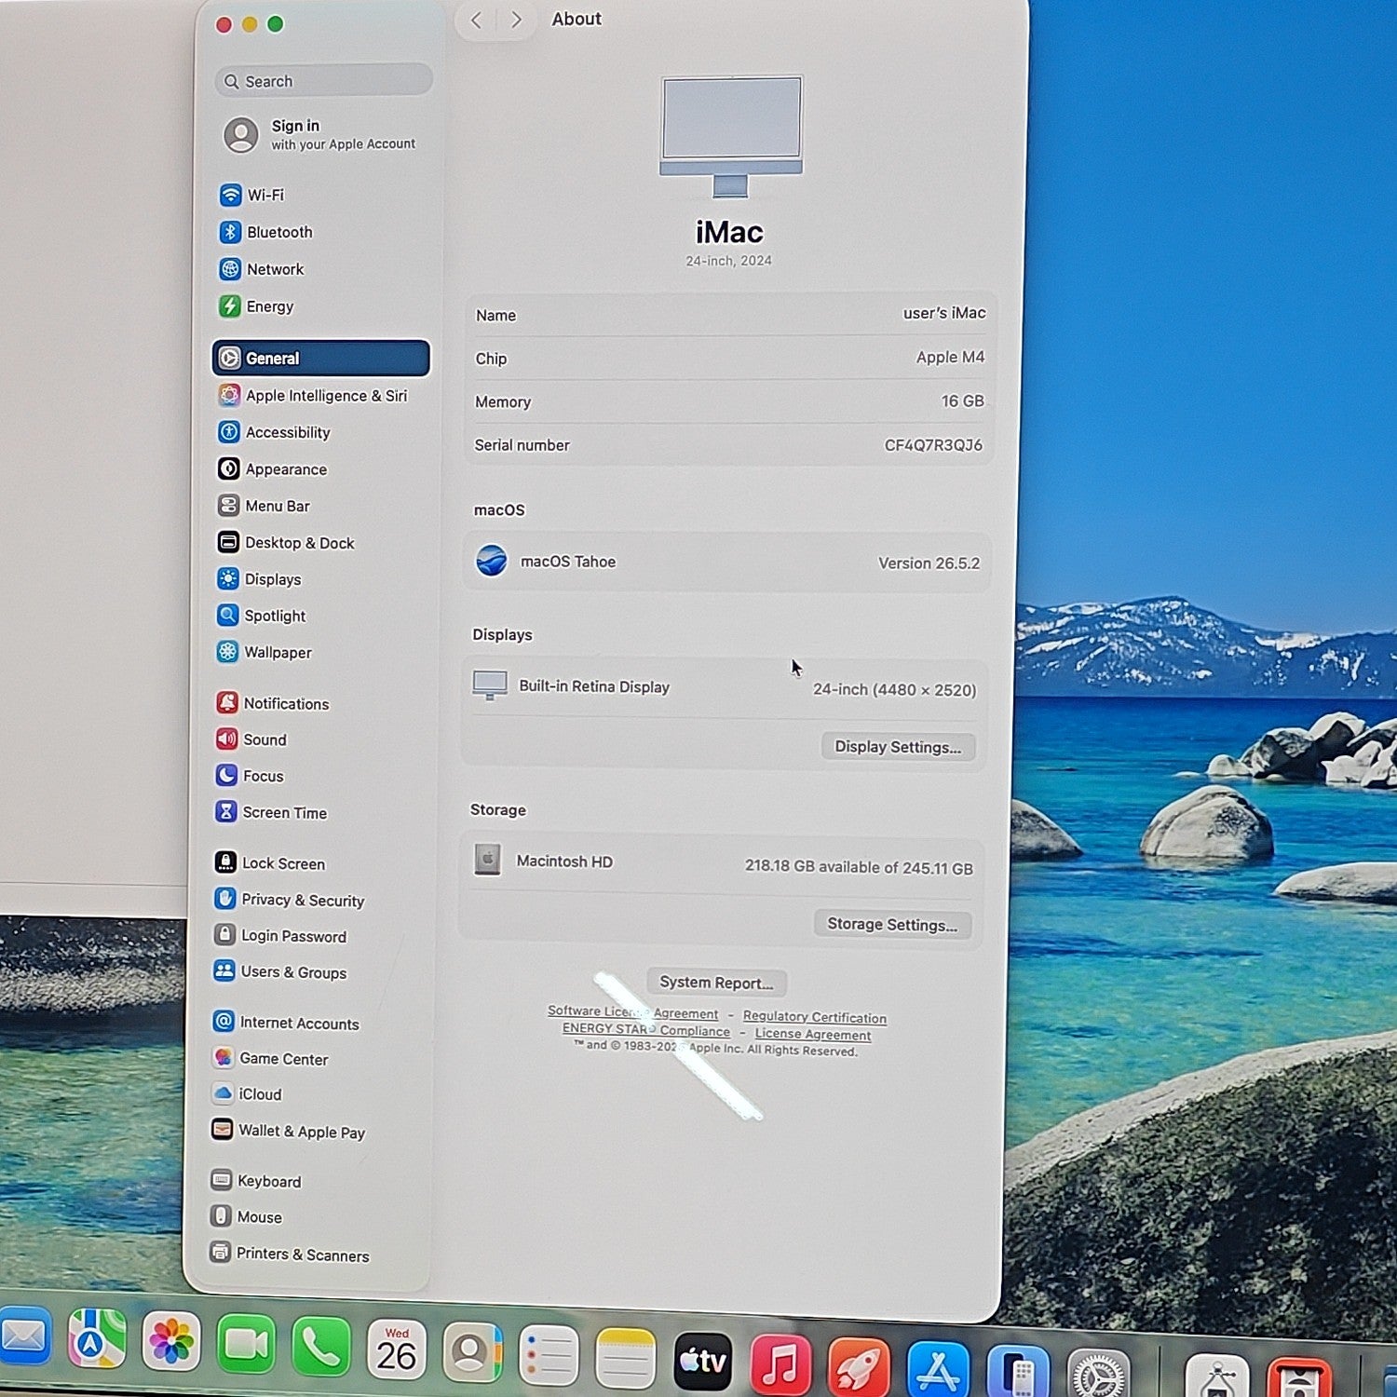Click the Search field in the sidebar
This screenshot has width=1397, height=1397.
[323, 81]
